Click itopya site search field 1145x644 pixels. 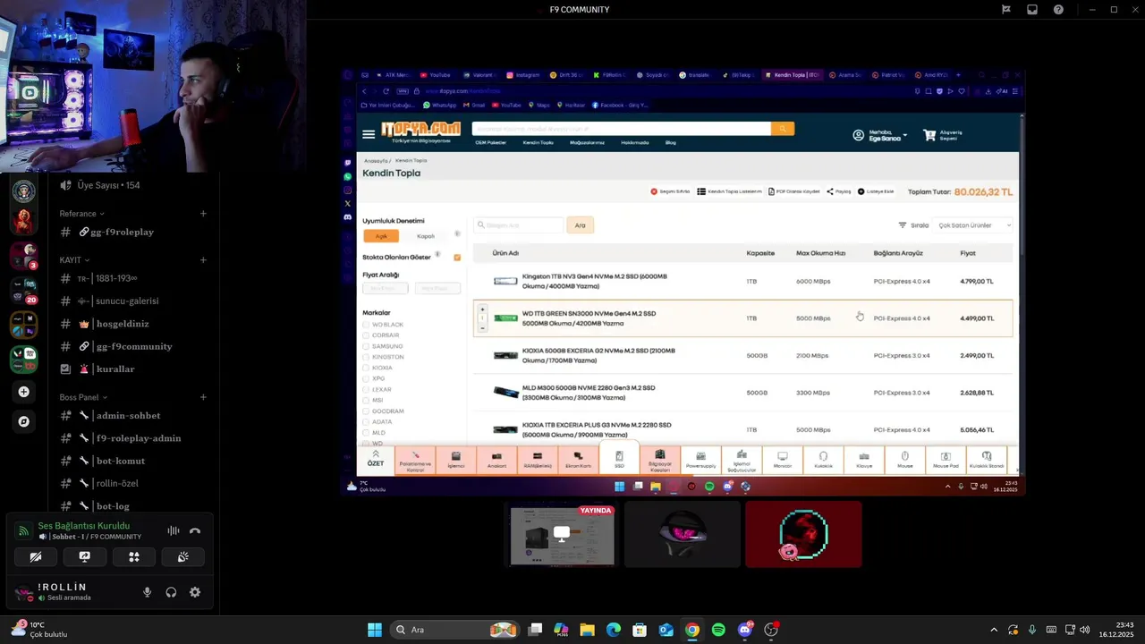pyautogui.click(x=622, y=129)
